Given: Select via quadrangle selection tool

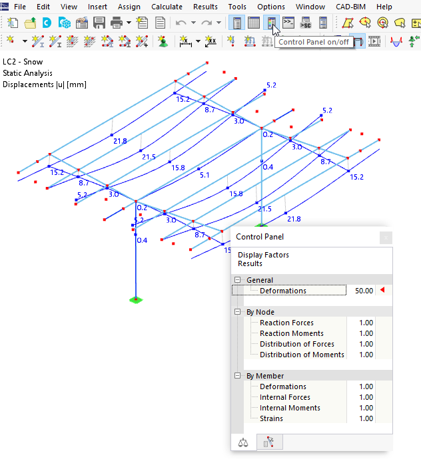Looking at the screenshot, I should tap(348, 23).
